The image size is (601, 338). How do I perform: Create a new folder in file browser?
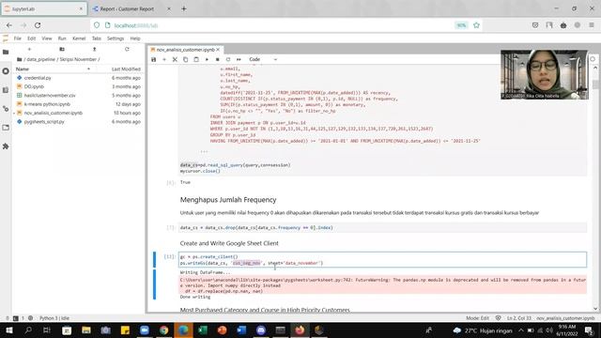[62, 49]
